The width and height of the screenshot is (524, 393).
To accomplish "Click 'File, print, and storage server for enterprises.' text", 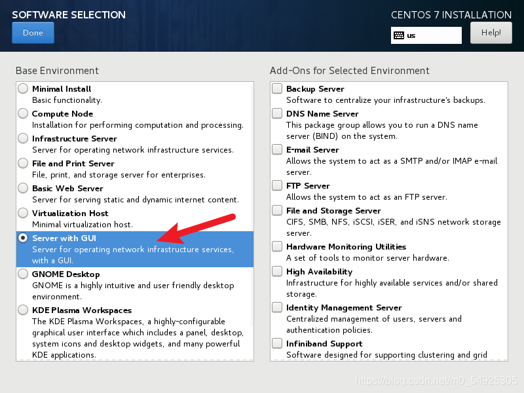I will coord(119,175).
